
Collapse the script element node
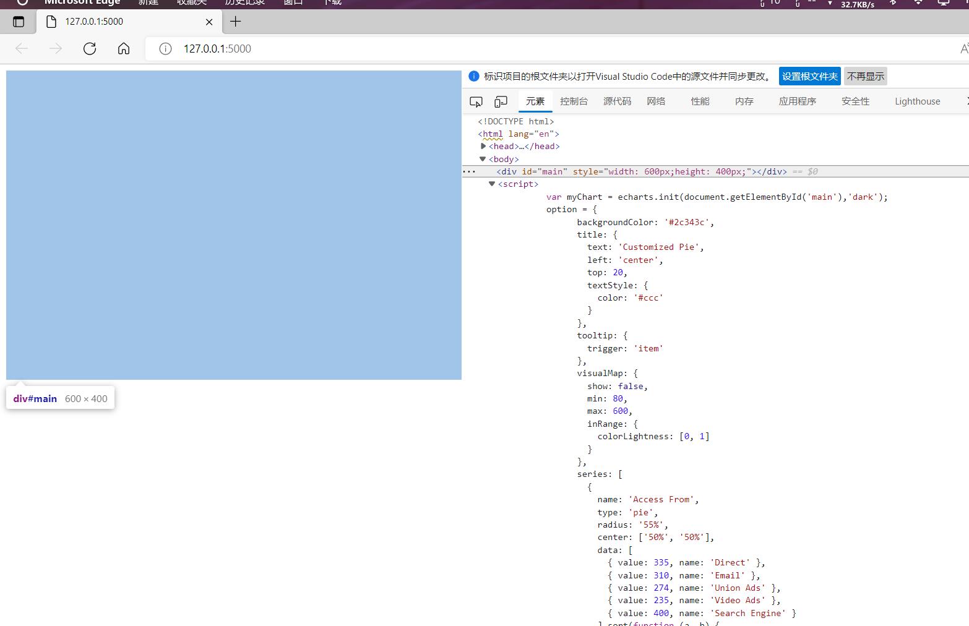click(x=492, y=184)
